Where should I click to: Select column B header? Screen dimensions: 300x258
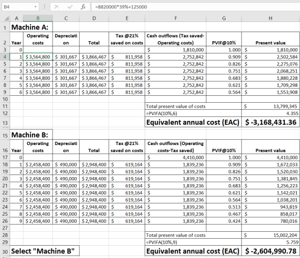38,18
